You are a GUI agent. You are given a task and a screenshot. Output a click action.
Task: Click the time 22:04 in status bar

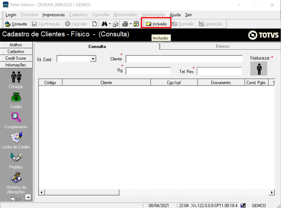(x=184, y=205)
